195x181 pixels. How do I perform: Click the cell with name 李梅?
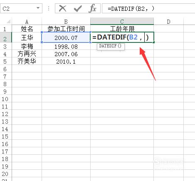27,46
